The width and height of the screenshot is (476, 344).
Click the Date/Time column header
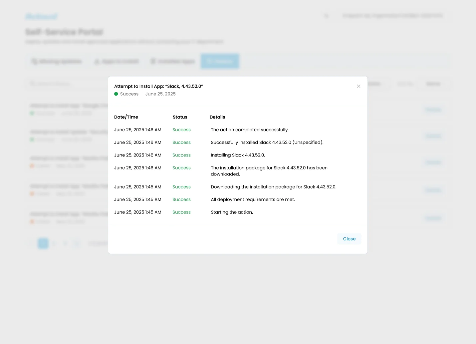coord(126,117)
